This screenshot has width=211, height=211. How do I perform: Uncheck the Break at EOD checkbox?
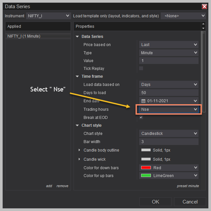coord(141,117)
